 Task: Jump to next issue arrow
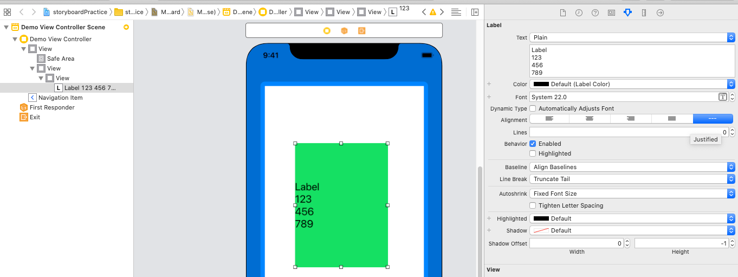[x=442, y=12]
